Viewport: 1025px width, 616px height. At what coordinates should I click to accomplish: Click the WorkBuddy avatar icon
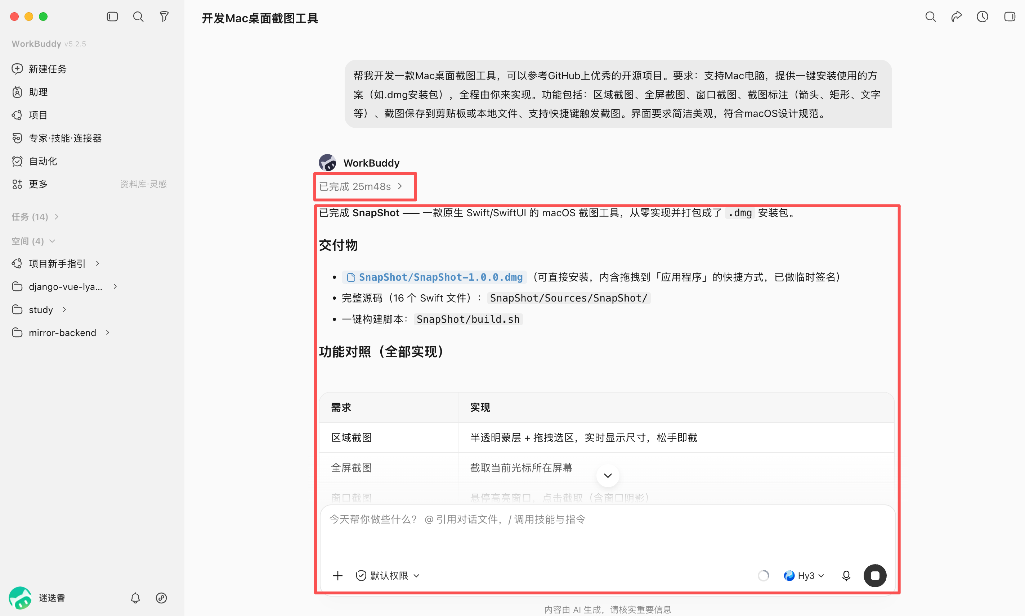coord(327,163)
